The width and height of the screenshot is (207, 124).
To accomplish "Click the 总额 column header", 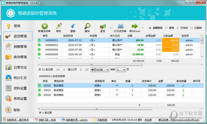I will pos(136,36).
